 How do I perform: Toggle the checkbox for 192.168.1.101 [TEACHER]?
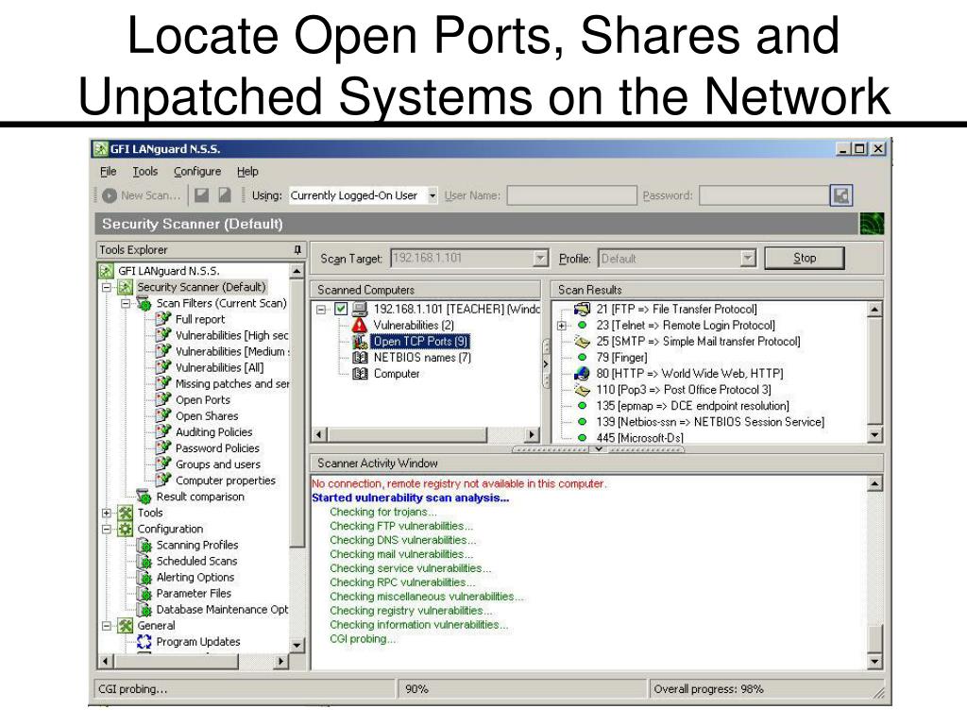[341, 309]
